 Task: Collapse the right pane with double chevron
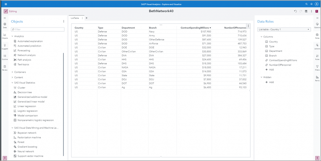coord(317,18)
